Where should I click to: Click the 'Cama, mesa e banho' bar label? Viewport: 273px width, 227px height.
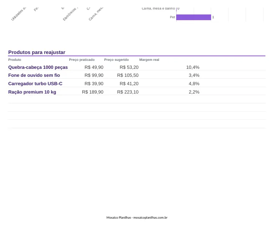(158, 8)
